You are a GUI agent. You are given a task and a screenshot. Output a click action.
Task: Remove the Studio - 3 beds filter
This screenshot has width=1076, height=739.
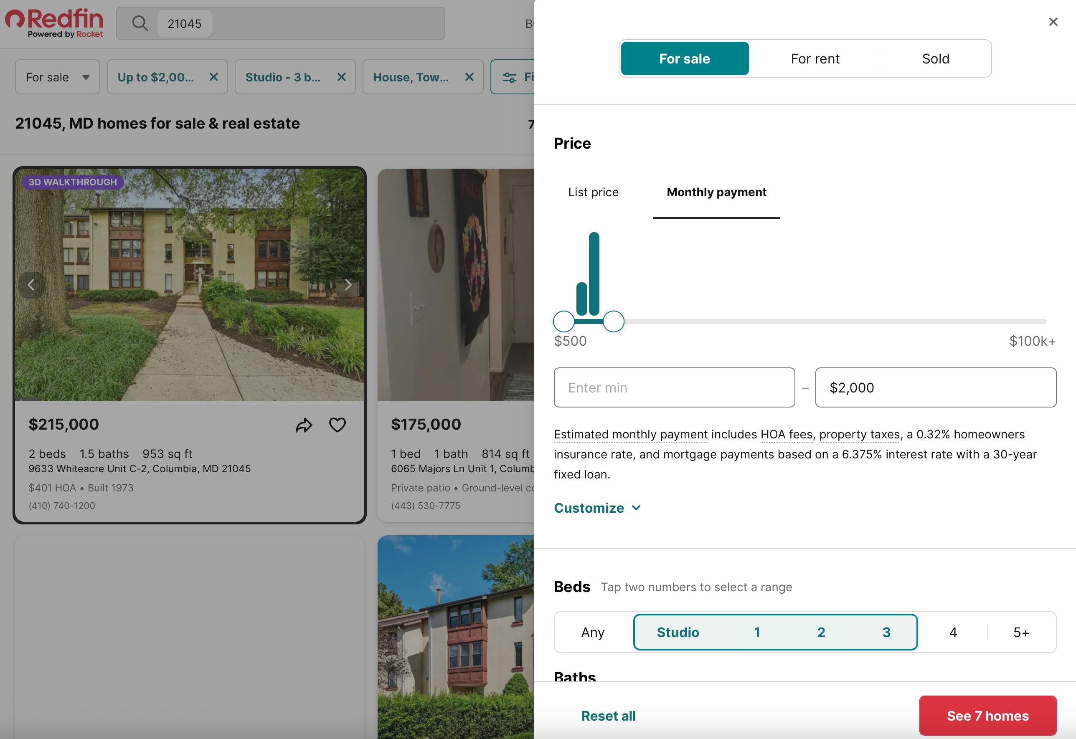[341, 77]
